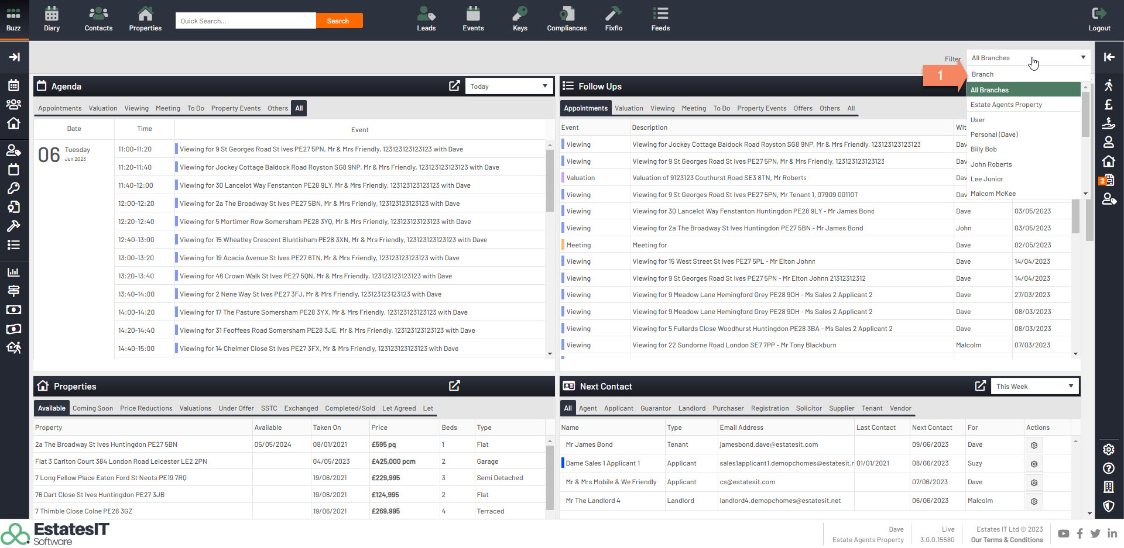The height and width of the screenshot is (548, 1124).
Task: Open Leads from the top toolbar
Action: 426,19
